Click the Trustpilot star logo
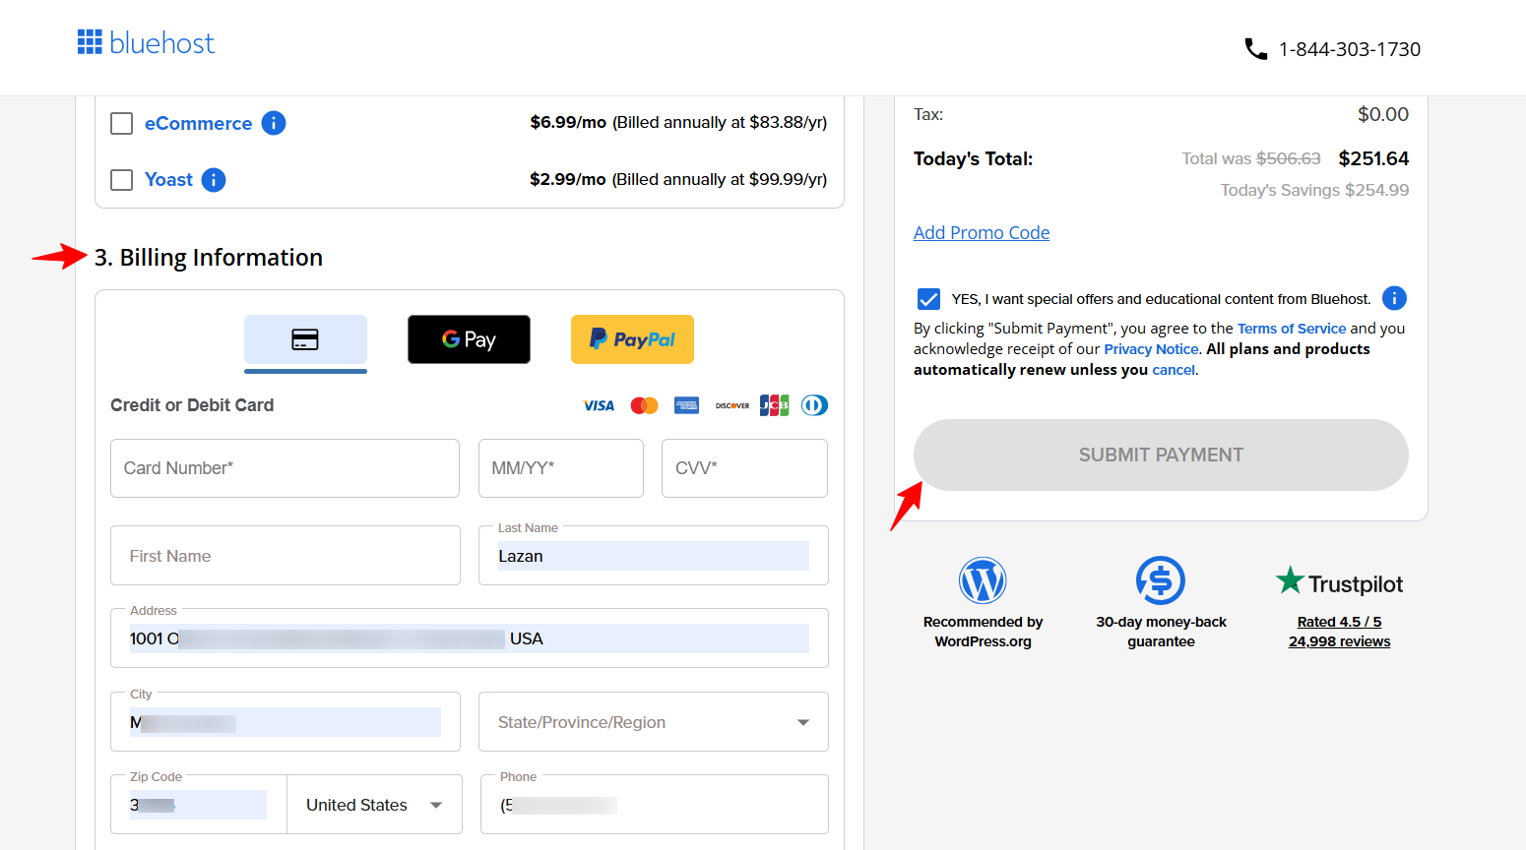The image size is (1526, 850). click(1339, 583)
